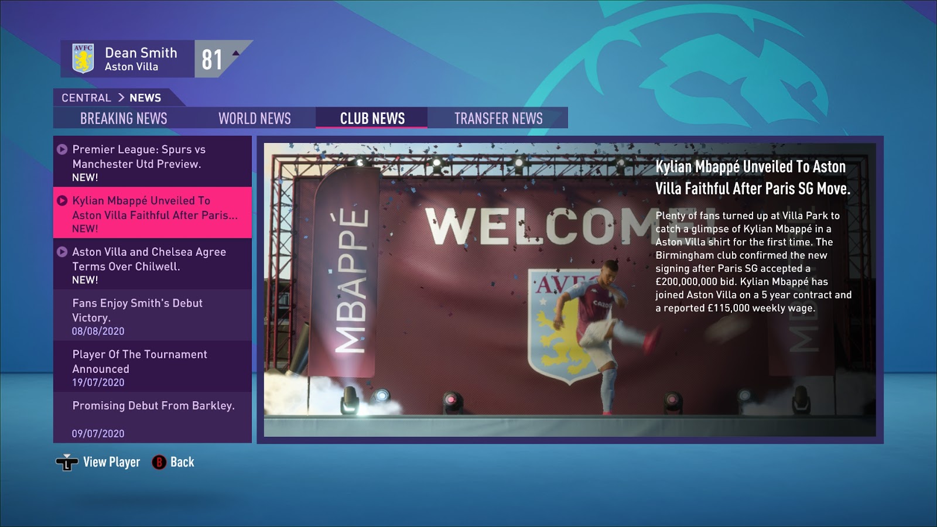Click the date 08/08/2020
Screen dimensions: 937x527
98,331
